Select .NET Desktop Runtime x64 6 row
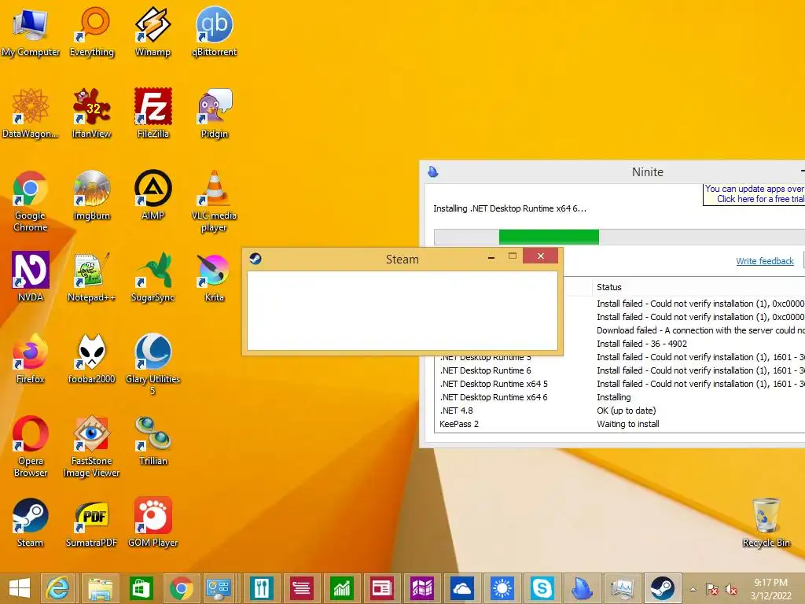 pyautogui.click(x=619, y=397)
